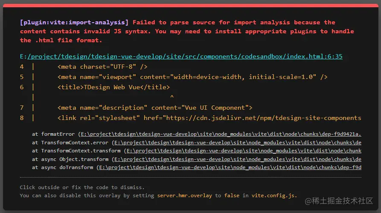
Task: Click the [plugin:vite:import-analysis] label
Action: [74, 22]
